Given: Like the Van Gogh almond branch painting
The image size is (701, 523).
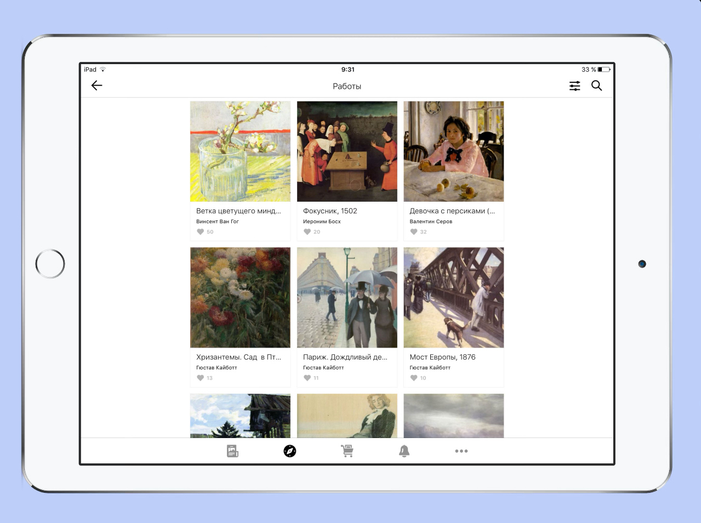Looking at the screenshot, I should click(201, 232).
